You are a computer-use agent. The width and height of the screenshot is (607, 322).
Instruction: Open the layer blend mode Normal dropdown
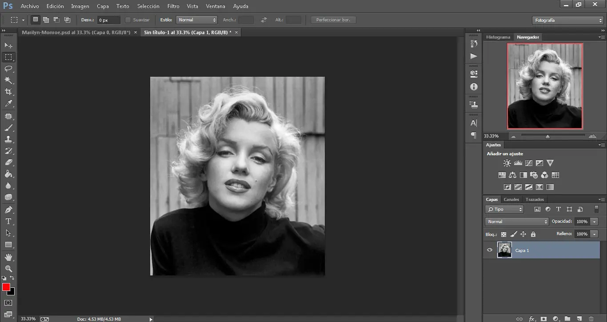tap(517, 221)
